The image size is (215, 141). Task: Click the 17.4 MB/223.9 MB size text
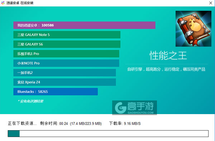click(x=86, y=123)
